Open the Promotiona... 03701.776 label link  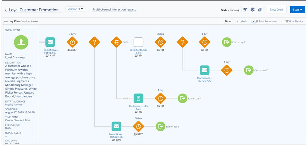point(205,79)
